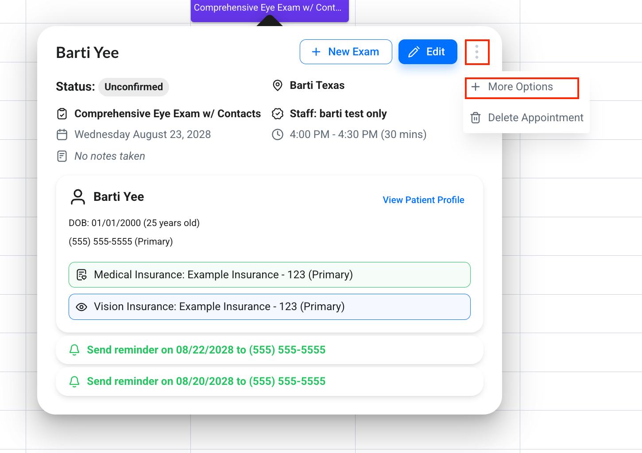Open the View Patient Profile link

tap(423, 200)
